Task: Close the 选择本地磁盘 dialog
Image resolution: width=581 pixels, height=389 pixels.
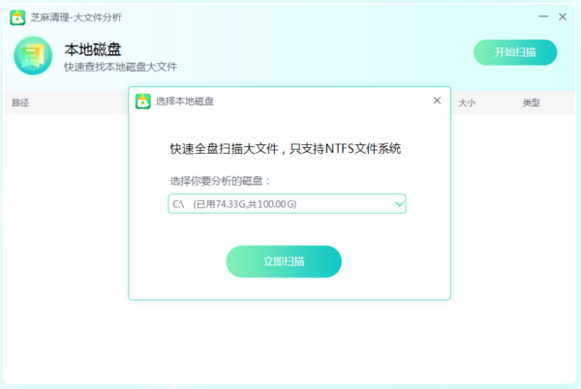Action: [437, 101]
